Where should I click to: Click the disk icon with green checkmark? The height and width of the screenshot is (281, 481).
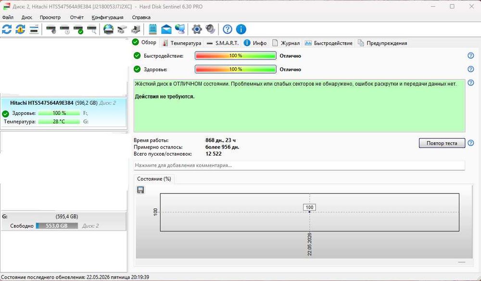78,30
